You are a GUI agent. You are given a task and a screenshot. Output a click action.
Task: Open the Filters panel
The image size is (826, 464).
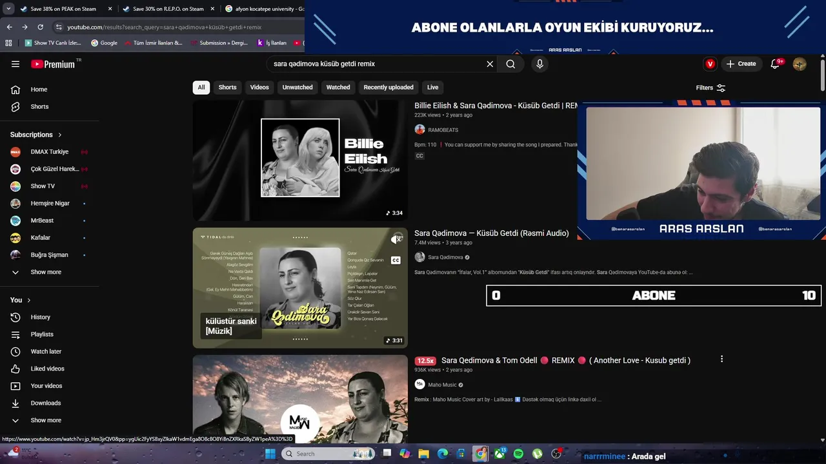(710, 88)
